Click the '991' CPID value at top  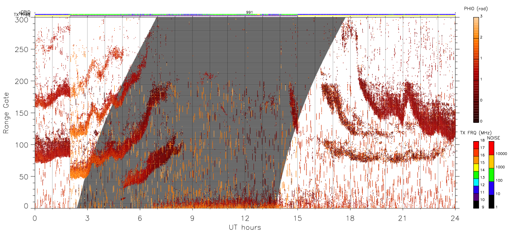tap(249, 12)
